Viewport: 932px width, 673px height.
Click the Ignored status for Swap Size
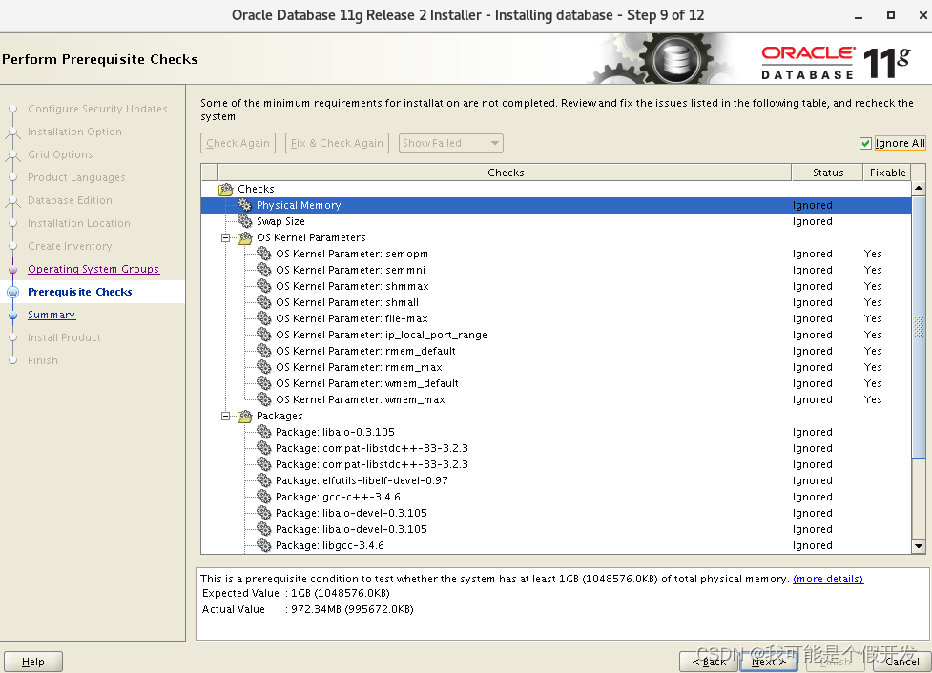(x=812, y=221)
